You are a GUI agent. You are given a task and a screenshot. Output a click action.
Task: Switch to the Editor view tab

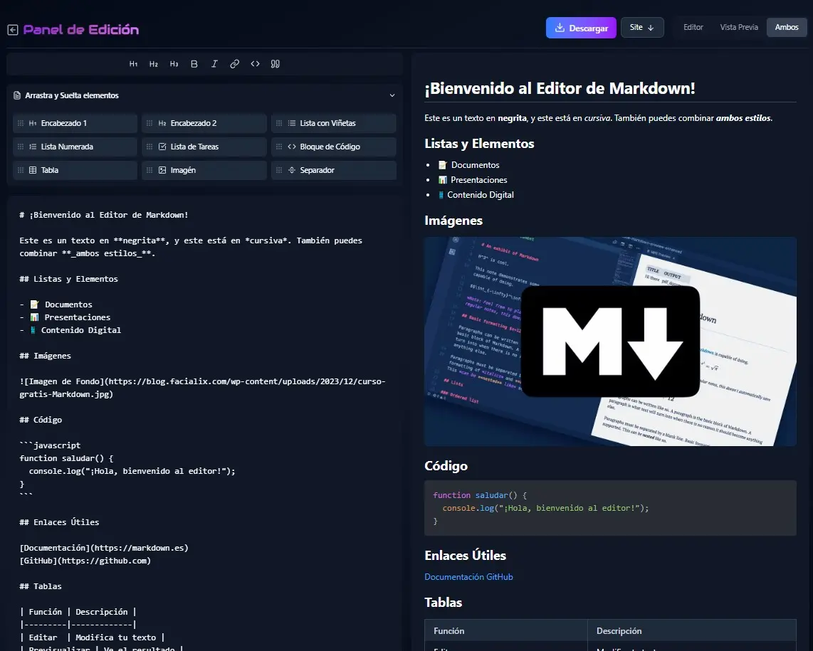pos(693,28)
